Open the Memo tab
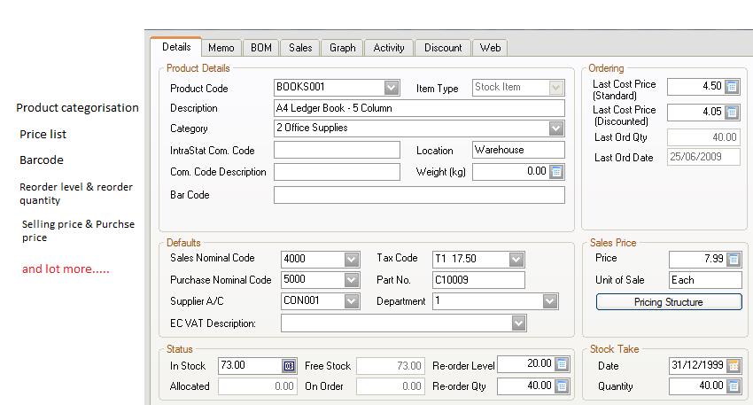 click(221, 48)
